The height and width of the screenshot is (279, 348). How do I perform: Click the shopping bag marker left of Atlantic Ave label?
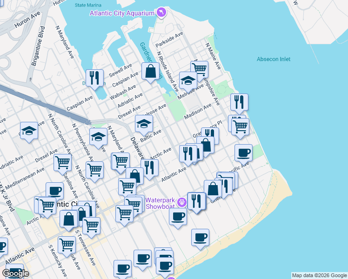pyautogui.click(x=135, y=175)
